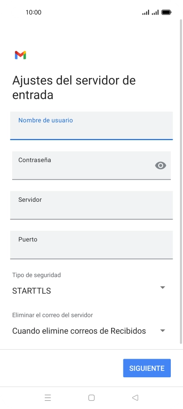The height and width of the screenshot is (409, 183).
Task: Expand Tipo de seguridad dropdown arrow
Action: (x=163, y=287)
